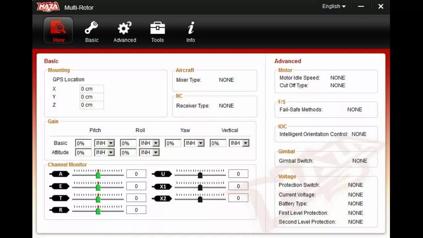The height and width of the screenshot is (238, 423).
Task: Click Attitude Pitch gain percent field
Action: coord(83,152)
